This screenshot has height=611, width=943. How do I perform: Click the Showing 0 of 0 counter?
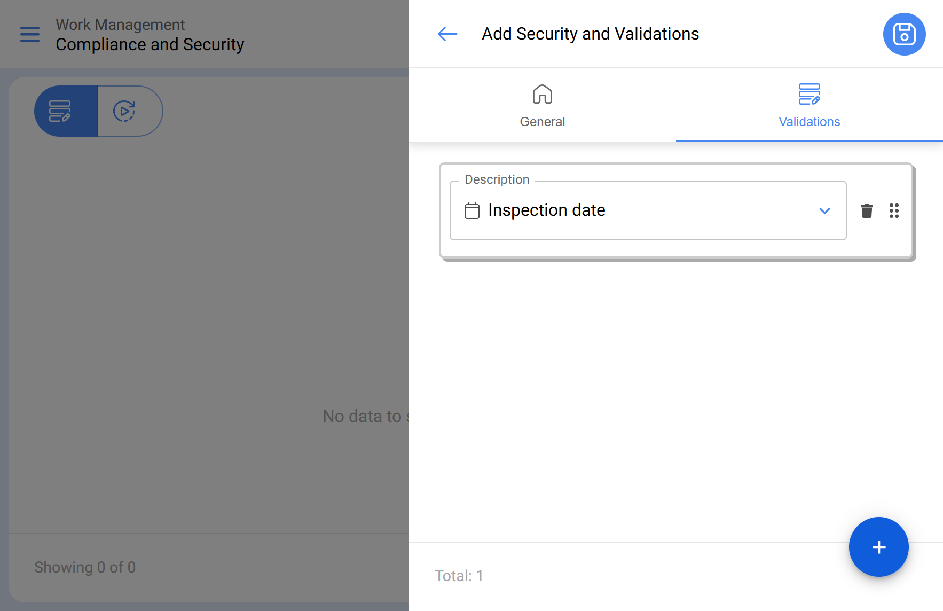pyautogui.click(x=85, y=567)
